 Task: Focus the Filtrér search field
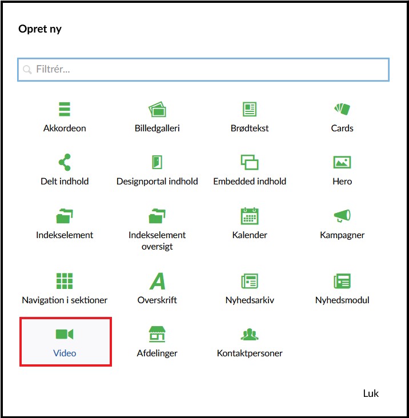pos(203,70)
